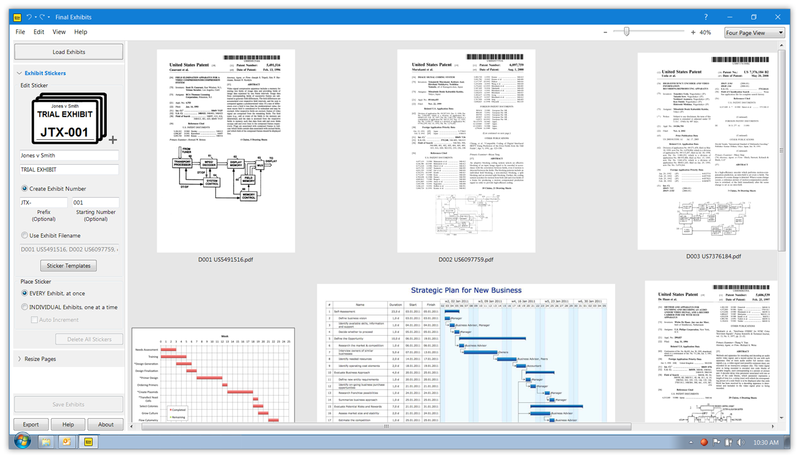
Task: Select the D002 US6097759.pdf page thumbnail
Action: 466,151
